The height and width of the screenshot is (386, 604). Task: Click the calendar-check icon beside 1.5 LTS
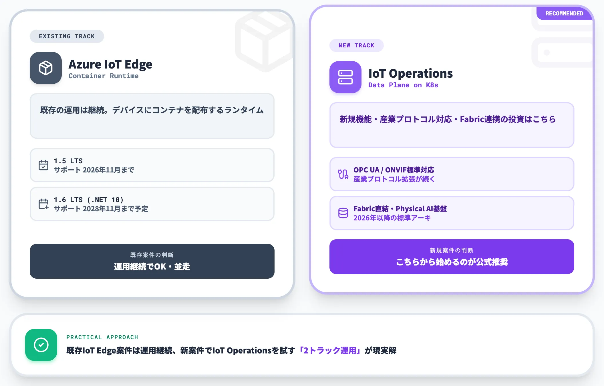tap(43, 165)
